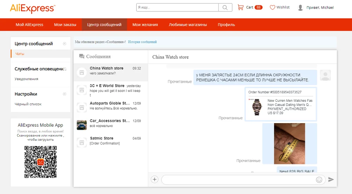Click the cart badge showing 88
Screen dimensions: 352x194
point(258,7)
